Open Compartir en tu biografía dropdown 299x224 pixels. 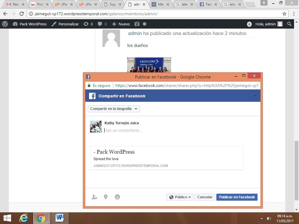click(114, 109)
